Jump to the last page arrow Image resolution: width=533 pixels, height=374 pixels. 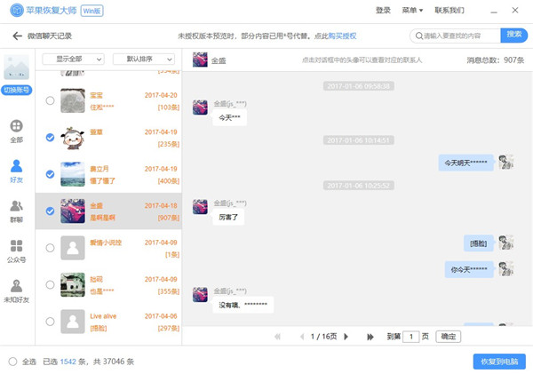point(370,337)
